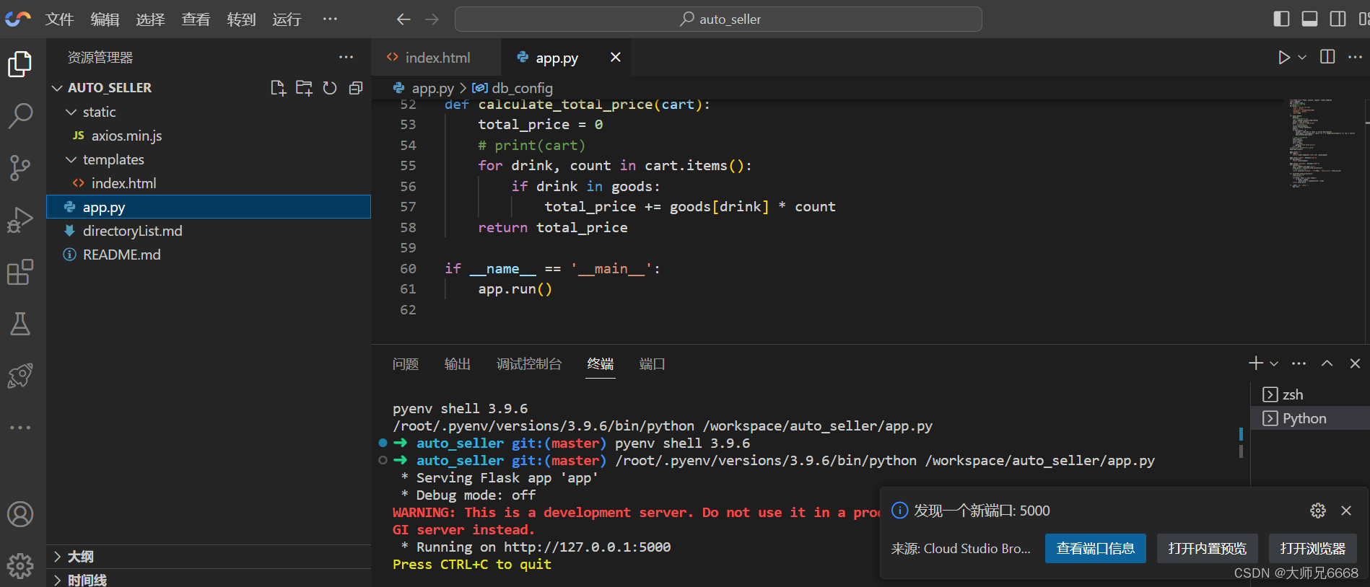The image size is (1370, 587).
Task: Open the Search view in activity bar
Action: coord(20,115)
